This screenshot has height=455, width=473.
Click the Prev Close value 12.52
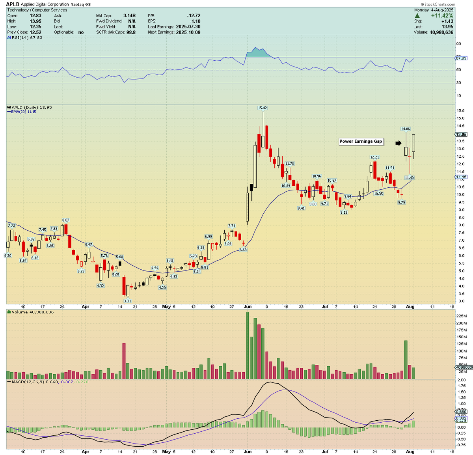(x=35, y=32)
